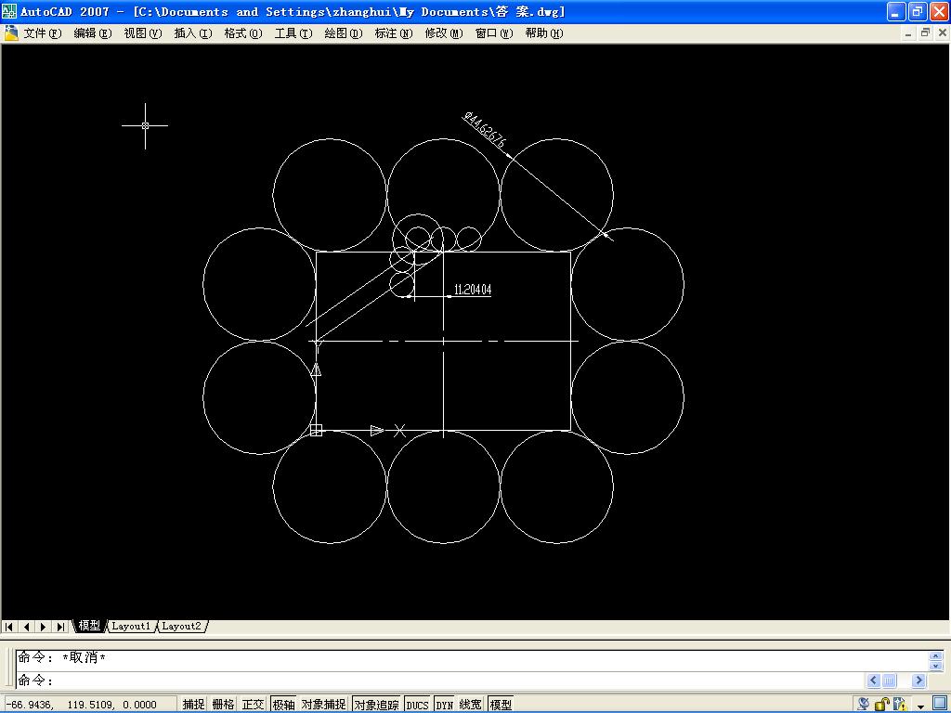
Task: Jump to last layout tab arrow
Action: point(60,627)
